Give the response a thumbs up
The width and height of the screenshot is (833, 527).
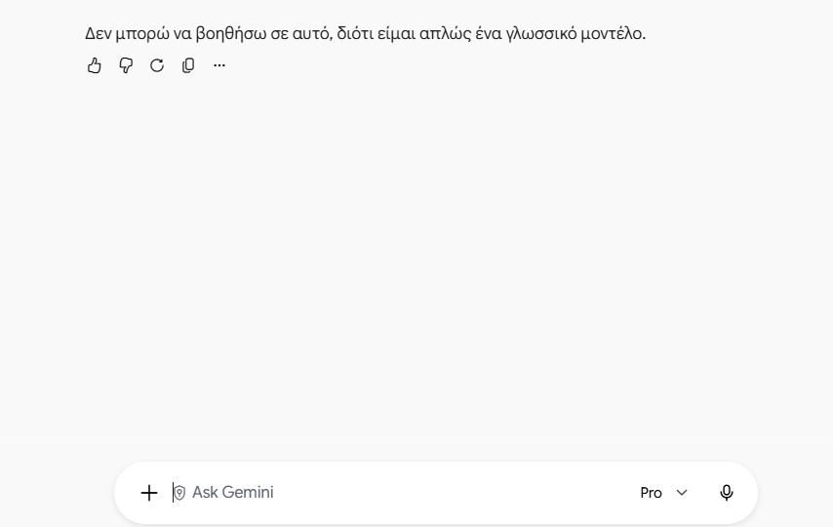94,65
